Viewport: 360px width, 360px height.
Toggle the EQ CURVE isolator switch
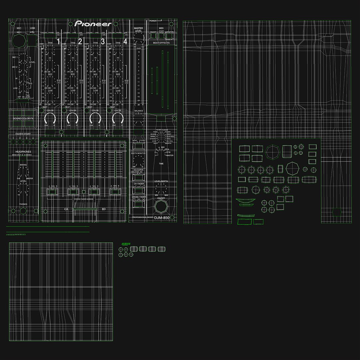(x=138, y=177)
